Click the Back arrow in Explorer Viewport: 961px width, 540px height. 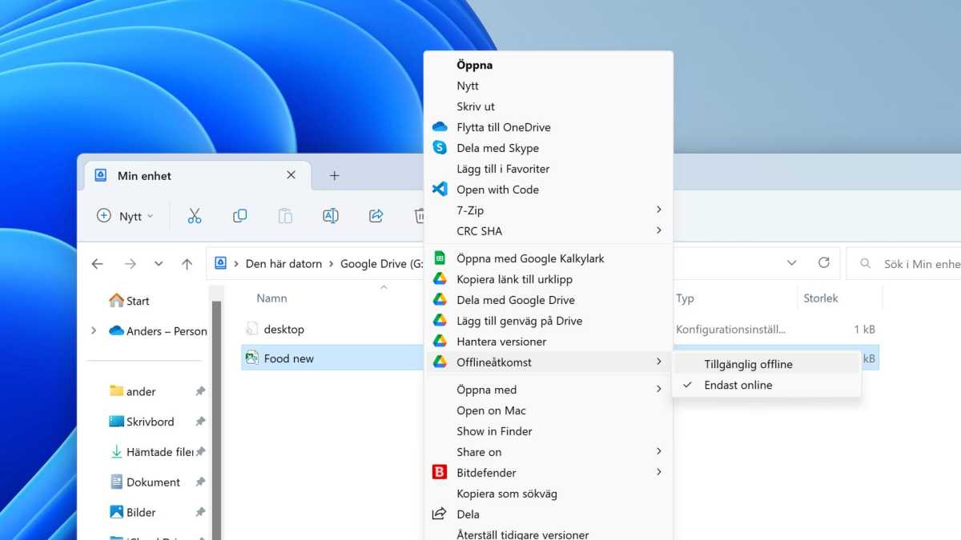coord(98,263)
